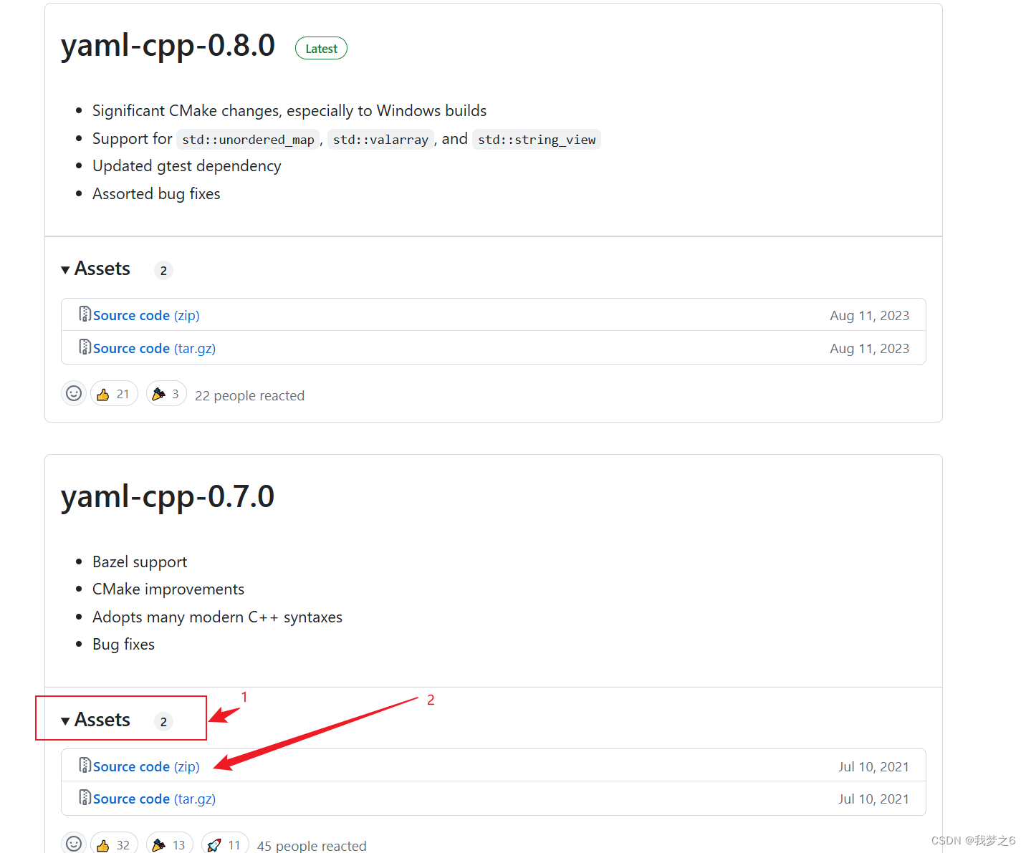Image resolution: width=1026 pixels, height=853 pixels.
Task: Click the green Latest release badge
Action: coord(320,48)
